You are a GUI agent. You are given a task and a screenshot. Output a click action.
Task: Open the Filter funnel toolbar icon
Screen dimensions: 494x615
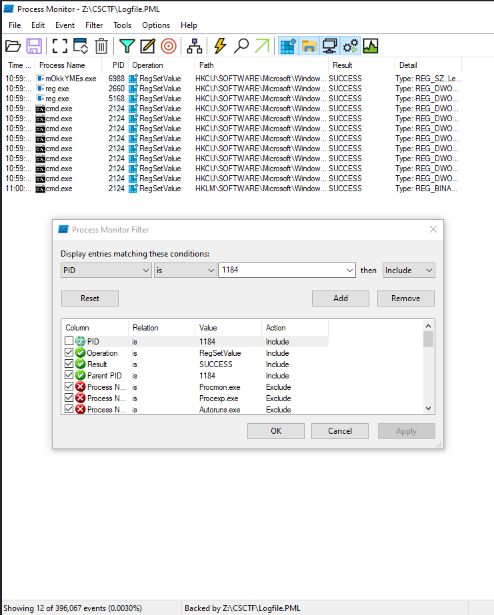coord(126,46)
